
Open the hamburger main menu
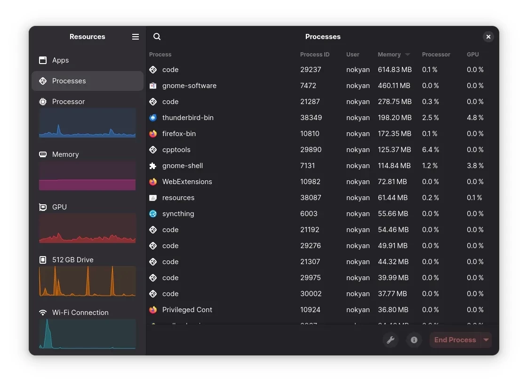(x=136, y=37)
